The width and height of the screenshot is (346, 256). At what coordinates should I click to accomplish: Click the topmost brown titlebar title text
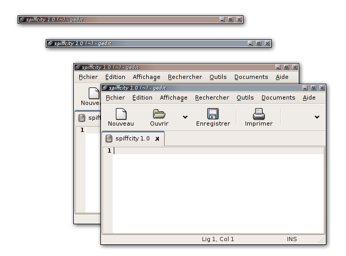point(55,20)
